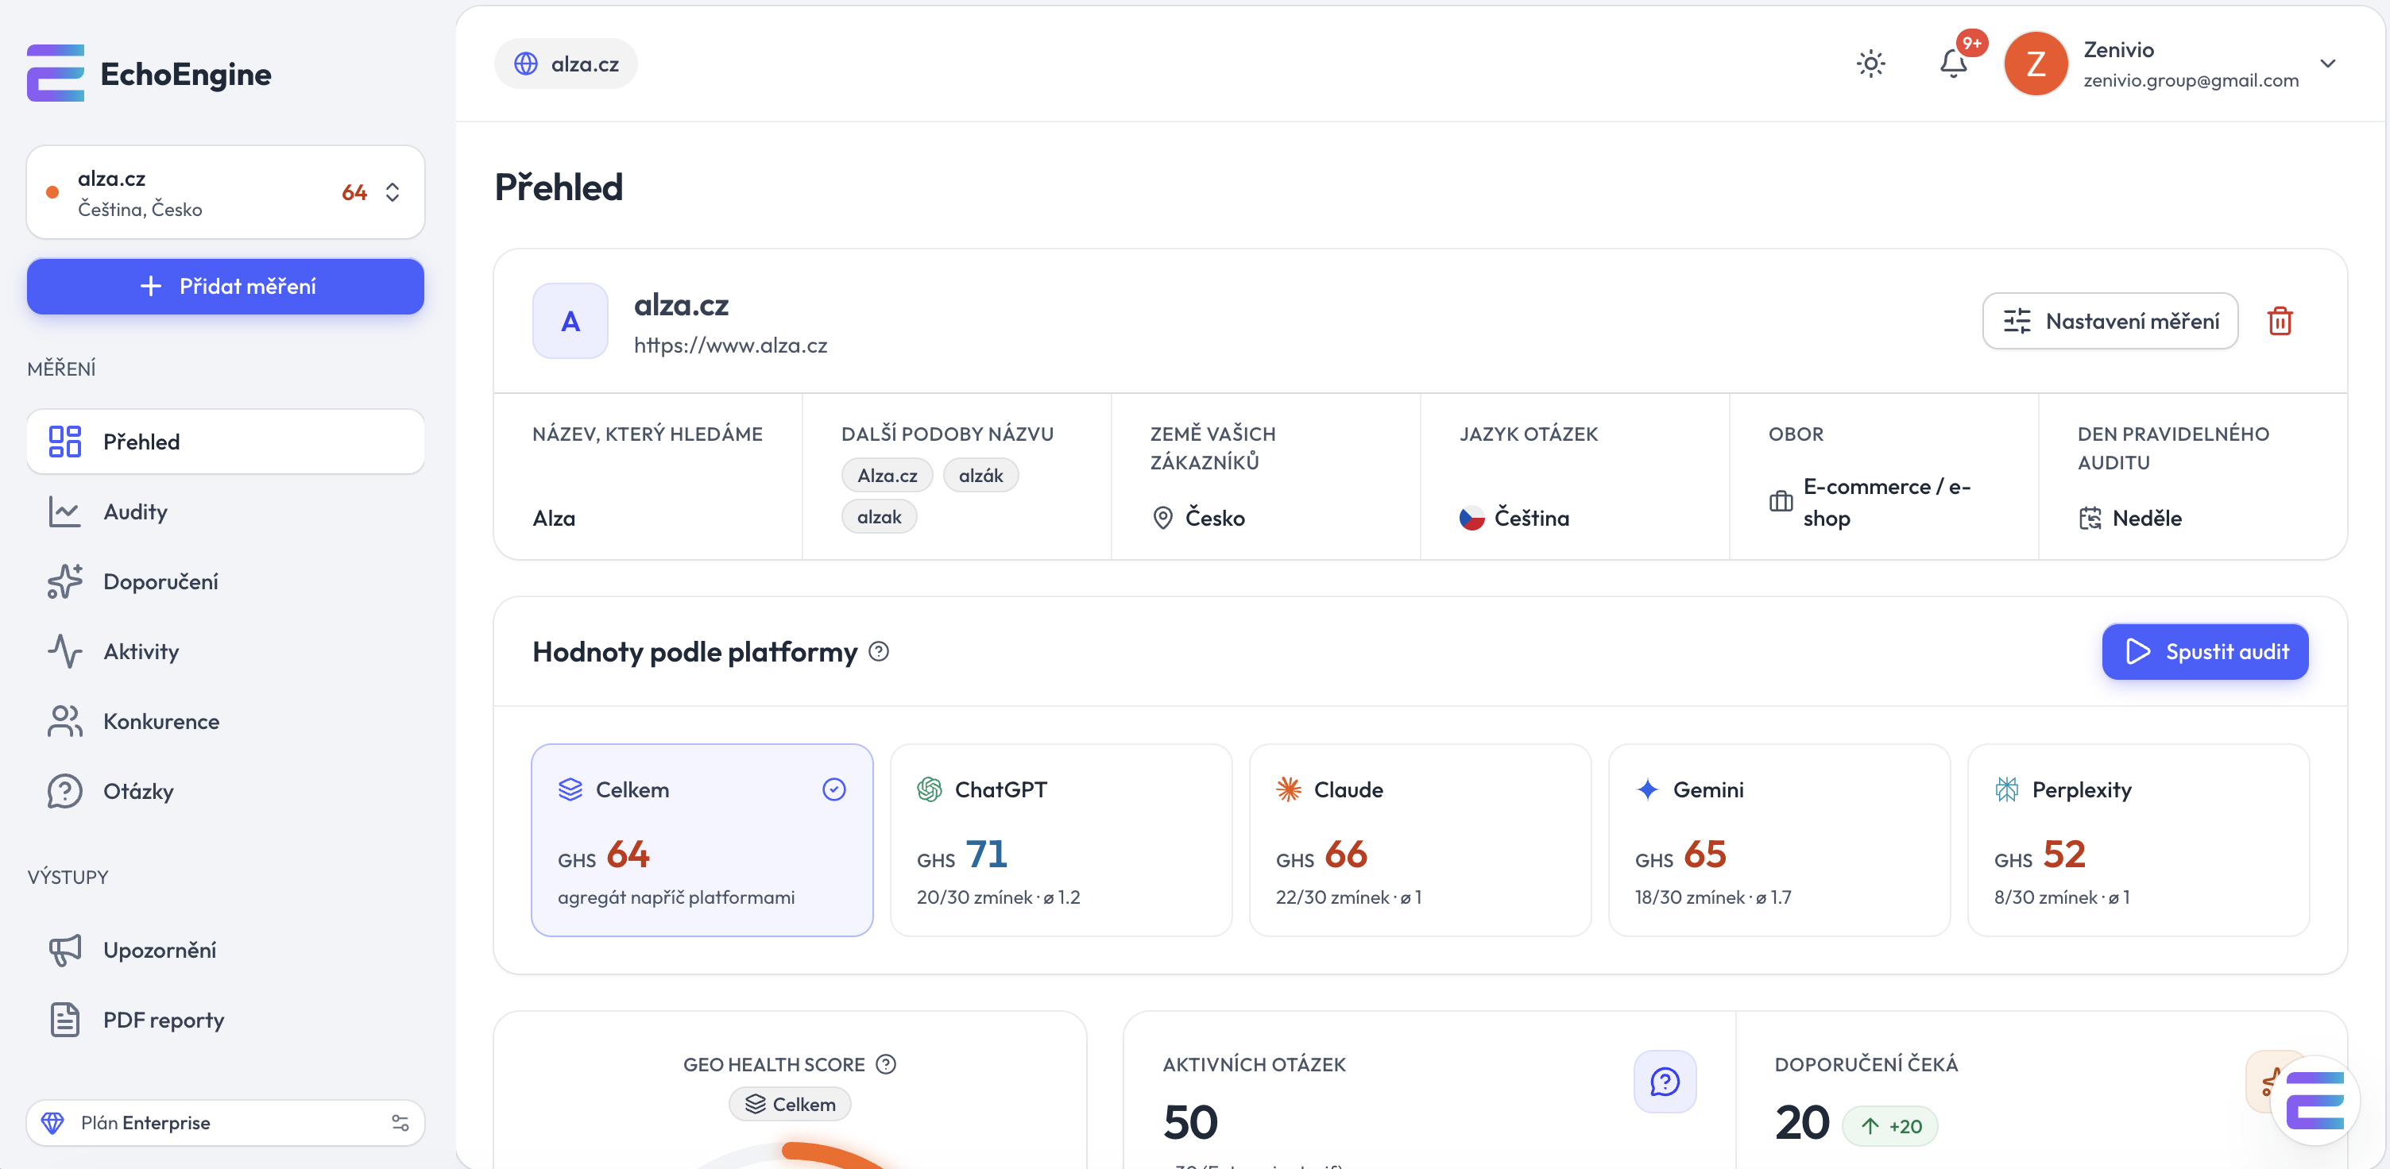Open the Upozornění menu item
The image size is (2390, 1169).
[226, 949]
